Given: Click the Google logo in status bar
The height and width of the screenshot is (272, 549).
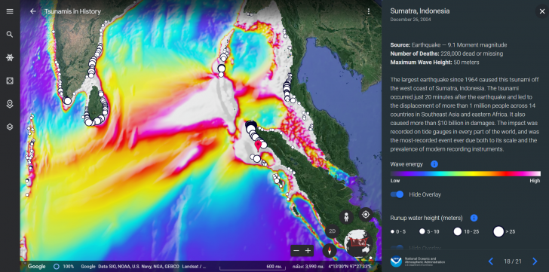Looking at the screenshot, I should [36, 267].
